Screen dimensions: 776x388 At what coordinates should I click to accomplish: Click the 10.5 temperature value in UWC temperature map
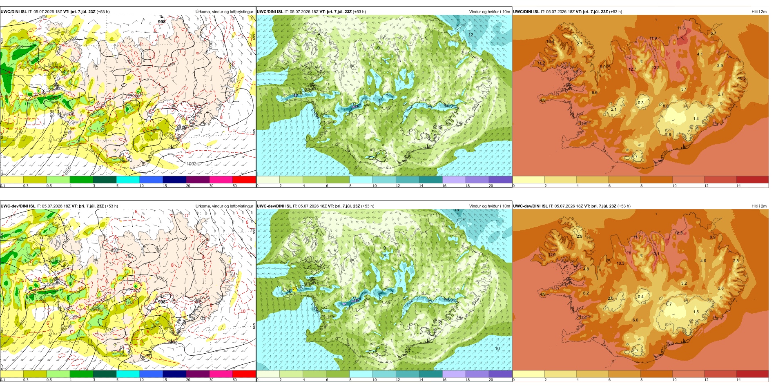tap(742, 78)
